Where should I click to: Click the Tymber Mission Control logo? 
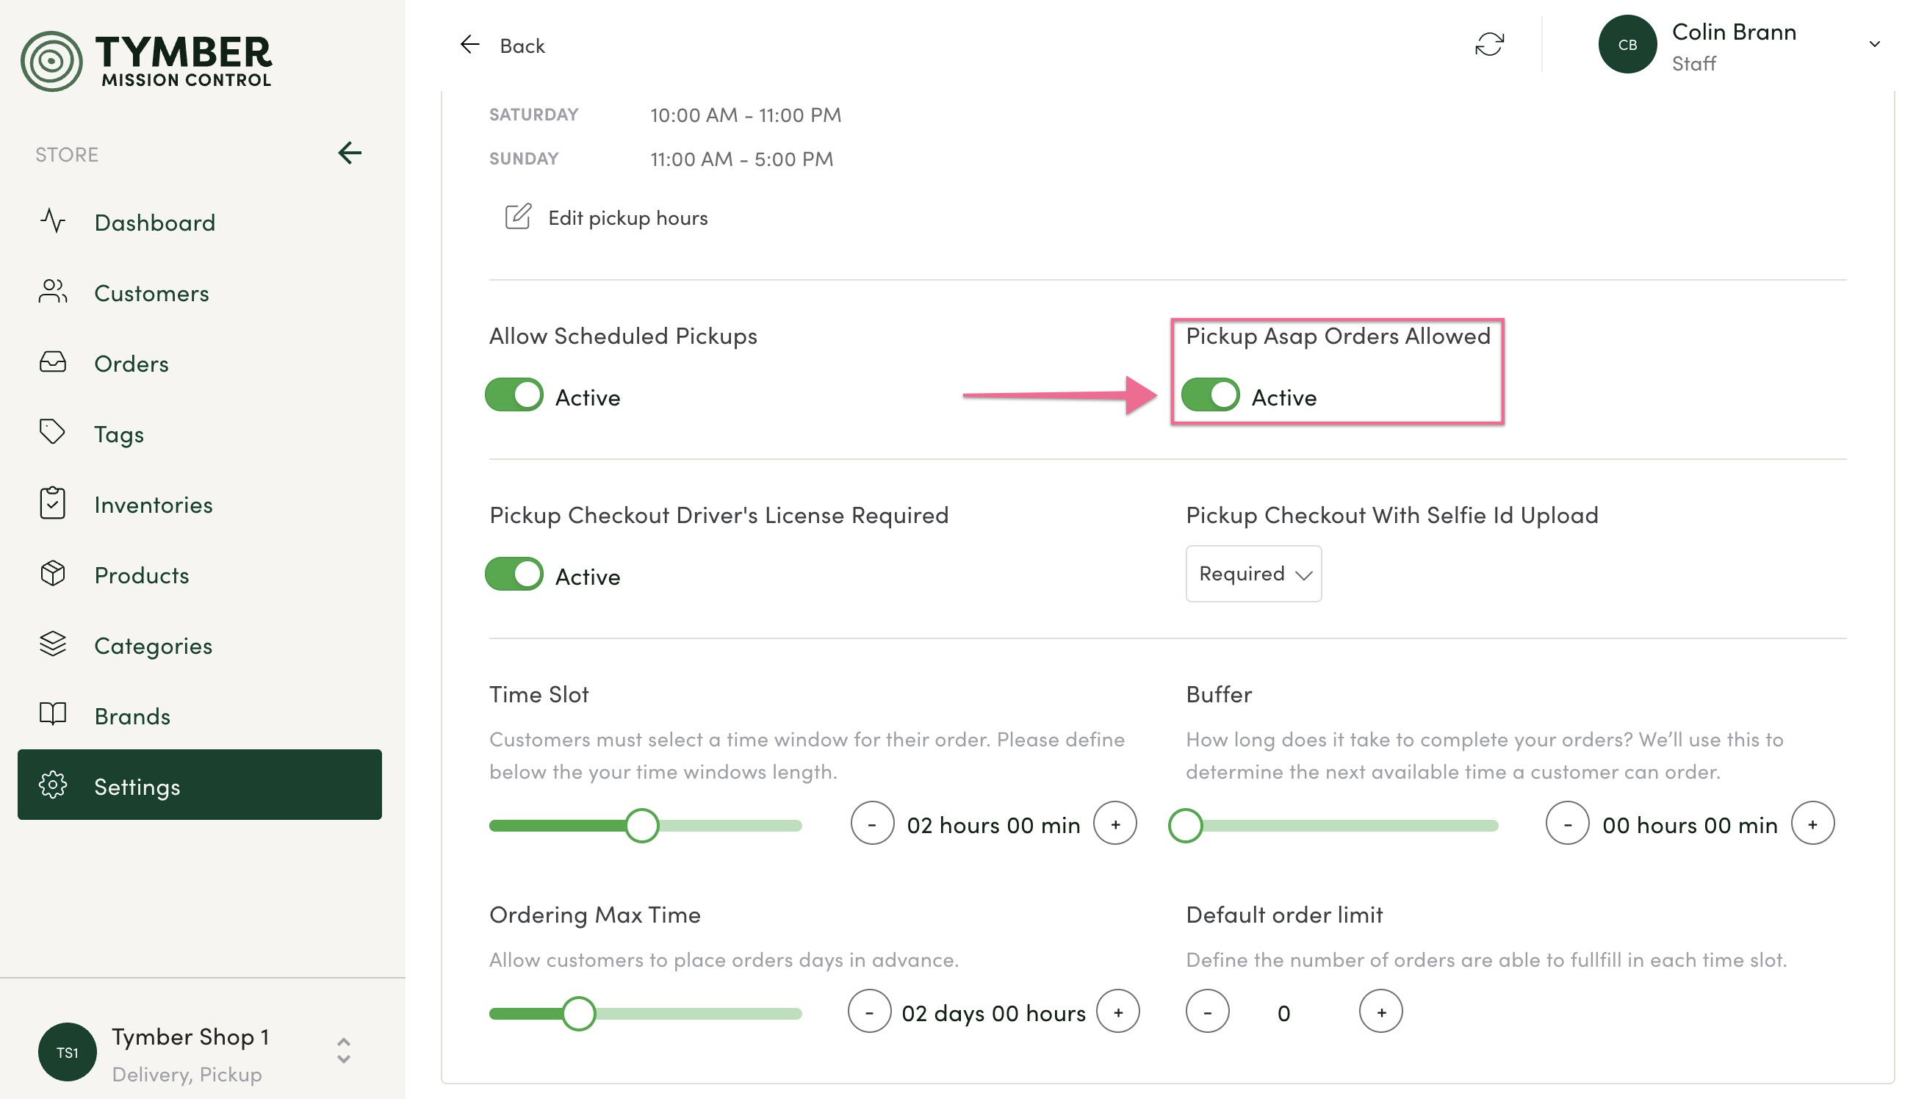(x=145, y=60)
